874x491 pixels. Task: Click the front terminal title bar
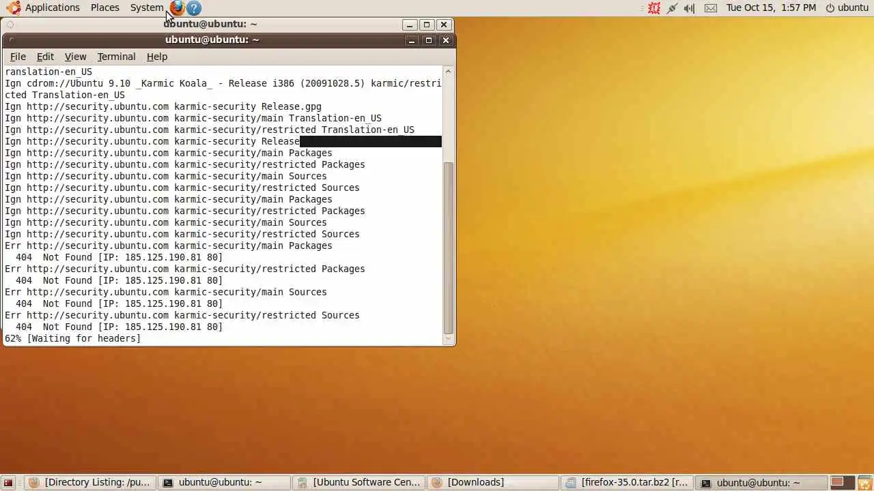click(212, 40)
